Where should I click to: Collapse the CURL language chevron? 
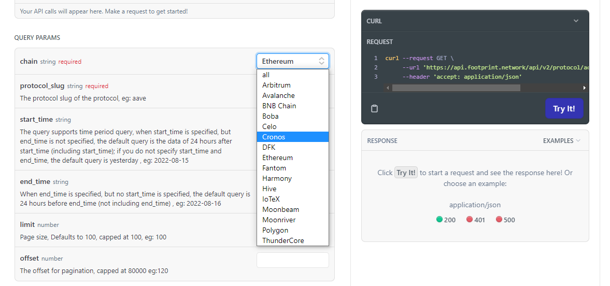coord(576,21)
